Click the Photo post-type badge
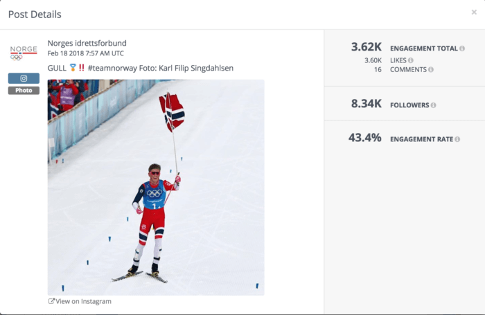Viewport: 485px width, 315px height. [24, 91]
